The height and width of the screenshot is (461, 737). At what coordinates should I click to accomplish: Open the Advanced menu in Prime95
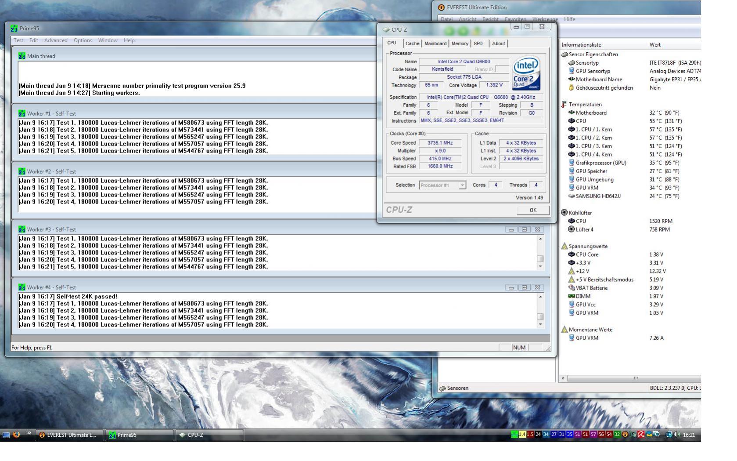coord(56,40)
